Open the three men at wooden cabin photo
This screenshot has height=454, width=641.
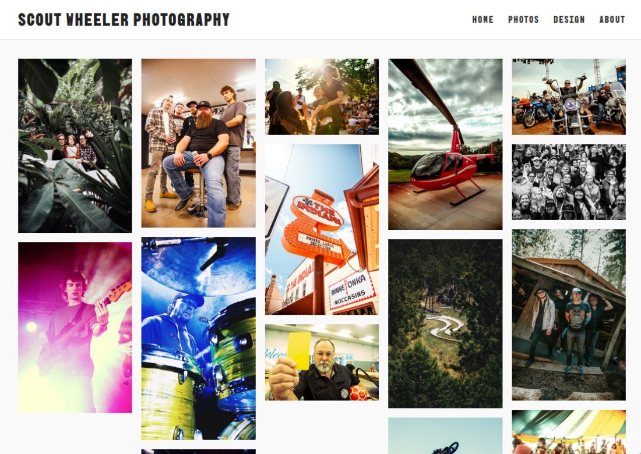pos(569,315)
